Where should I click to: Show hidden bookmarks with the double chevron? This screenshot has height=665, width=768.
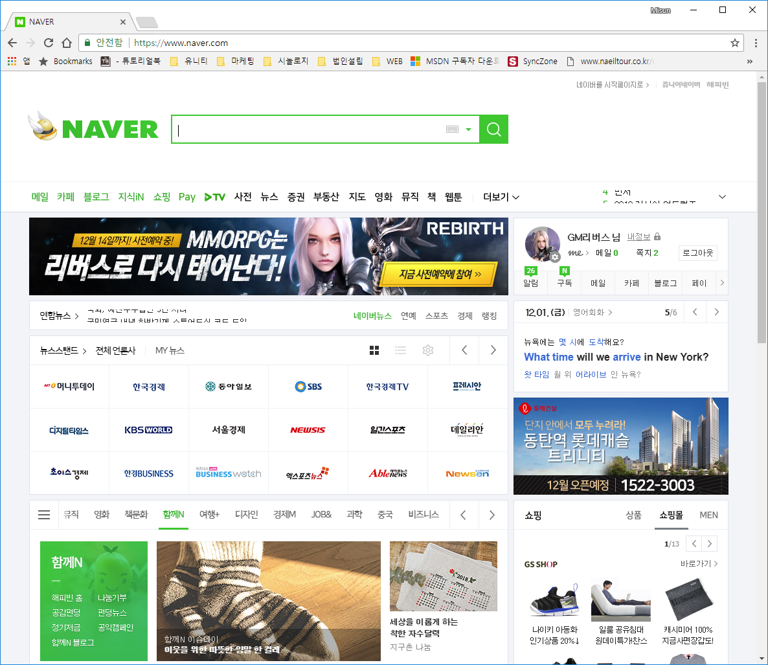[749, 62]
